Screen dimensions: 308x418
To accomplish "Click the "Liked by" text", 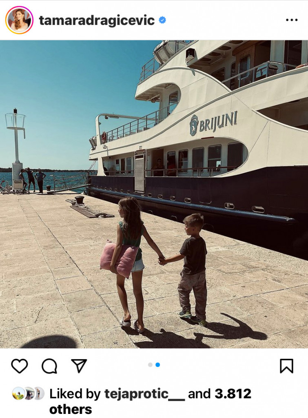I will 75,394.
